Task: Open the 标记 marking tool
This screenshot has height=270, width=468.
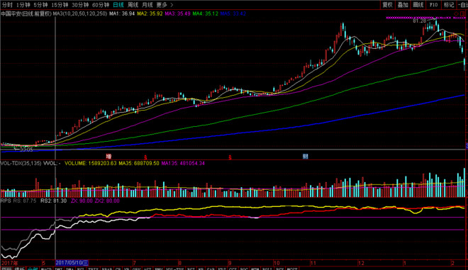Action: (x=449, y=5)
